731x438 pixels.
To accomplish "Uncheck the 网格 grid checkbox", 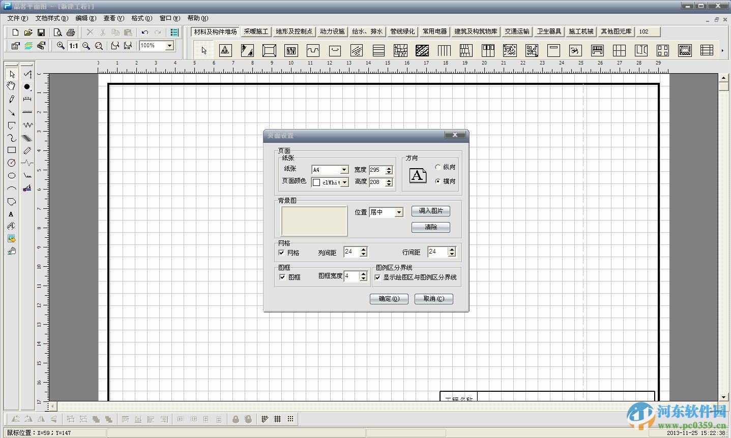I will click(281, 253).
